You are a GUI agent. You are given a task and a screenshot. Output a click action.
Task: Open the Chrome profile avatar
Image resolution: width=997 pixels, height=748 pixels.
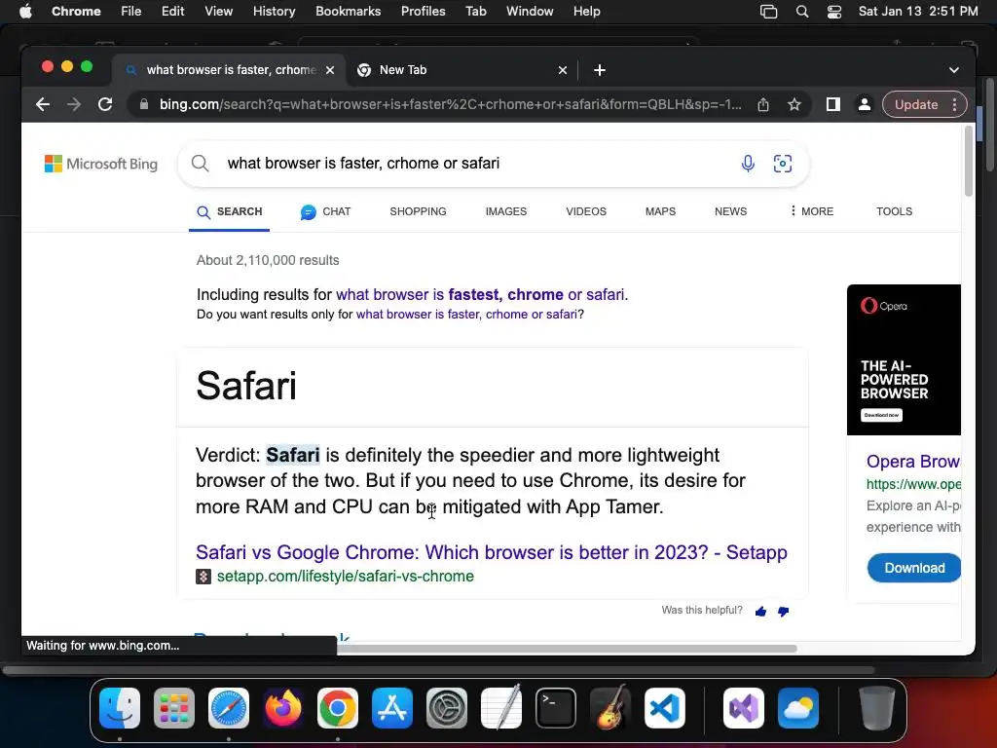tap(865, 104)
